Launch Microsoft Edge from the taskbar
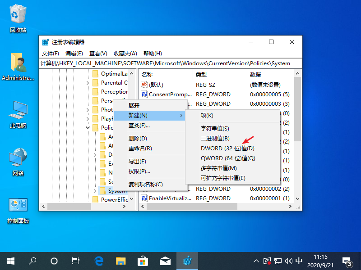361x270 pixels. click(99, 261)
